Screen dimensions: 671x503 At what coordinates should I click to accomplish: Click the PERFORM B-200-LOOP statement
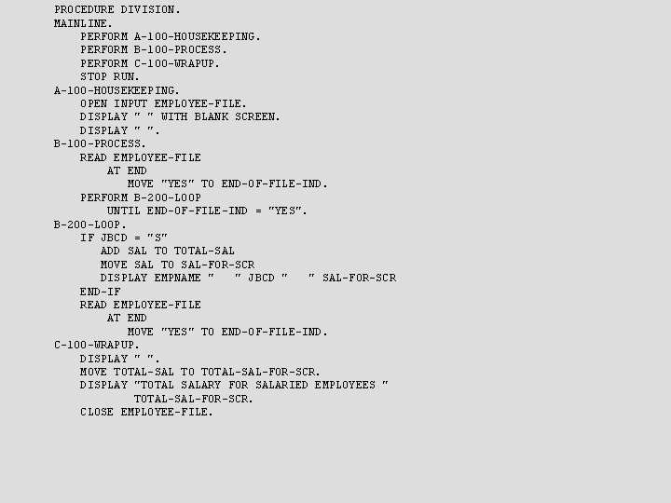click(x=141, y=197)
